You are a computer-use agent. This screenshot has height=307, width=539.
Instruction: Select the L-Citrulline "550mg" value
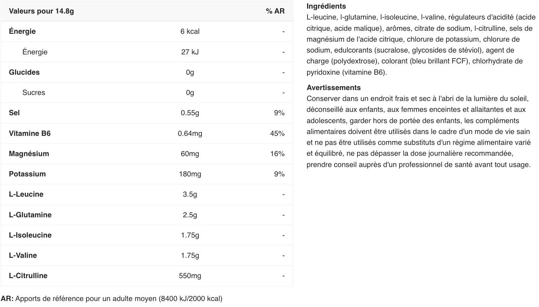190,276
